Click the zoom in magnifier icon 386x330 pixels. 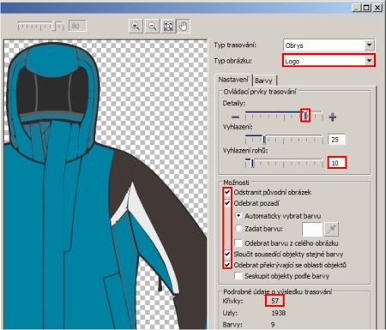pos(136,27)
